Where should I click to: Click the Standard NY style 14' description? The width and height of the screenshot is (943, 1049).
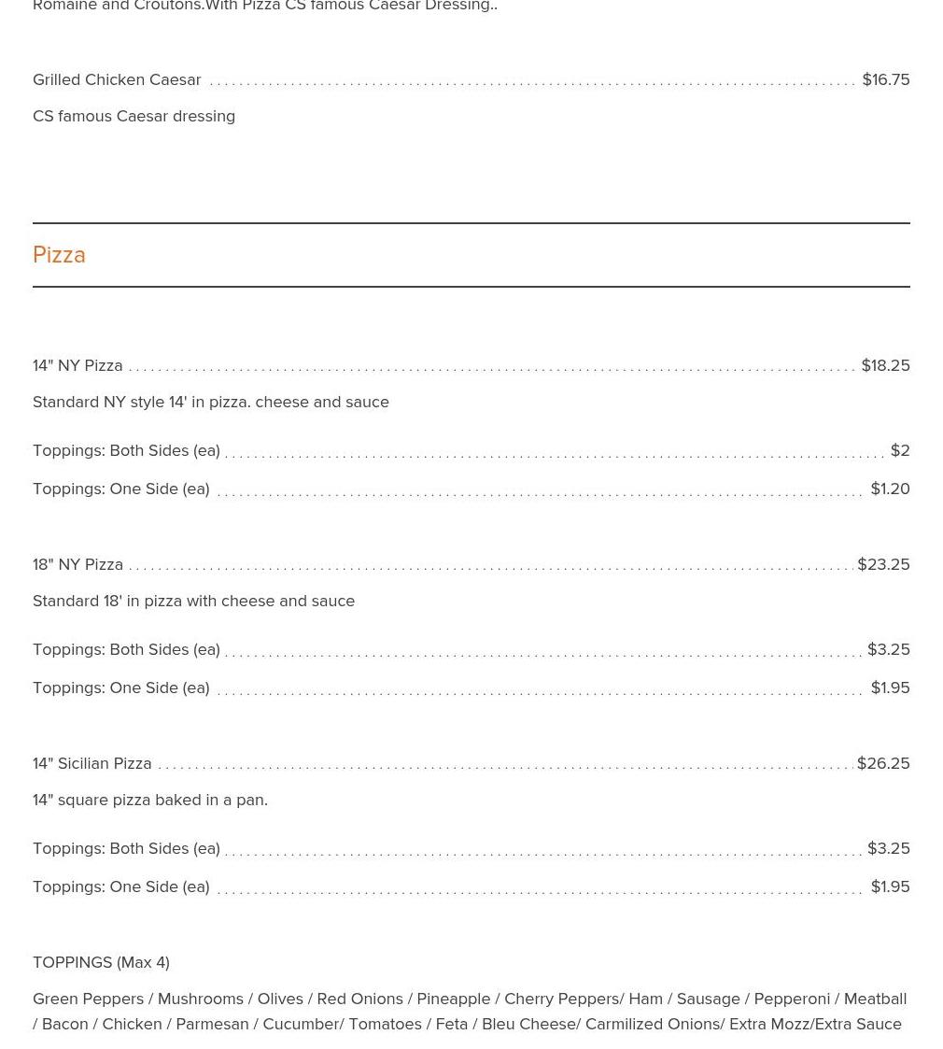click(210, 402)
